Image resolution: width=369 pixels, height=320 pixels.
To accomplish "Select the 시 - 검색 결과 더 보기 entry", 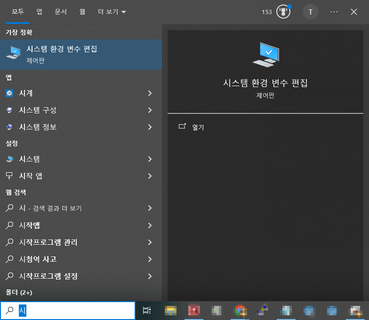I will [x=81, y=208].
